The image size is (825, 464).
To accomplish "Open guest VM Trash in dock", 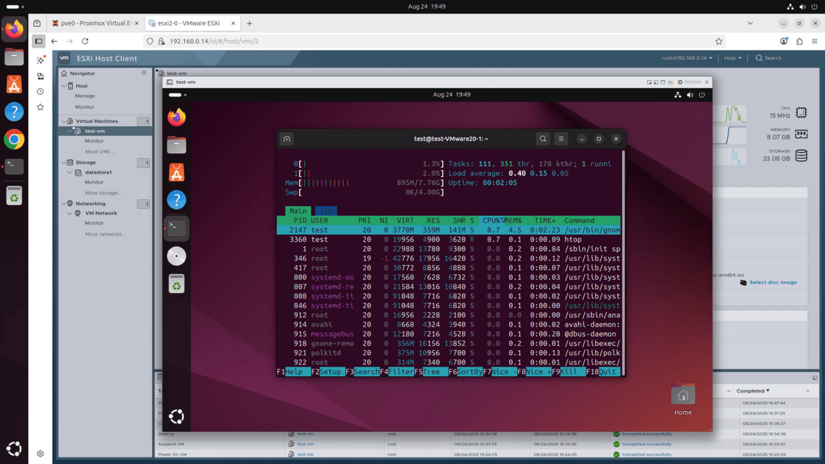I will click(177, 283).
